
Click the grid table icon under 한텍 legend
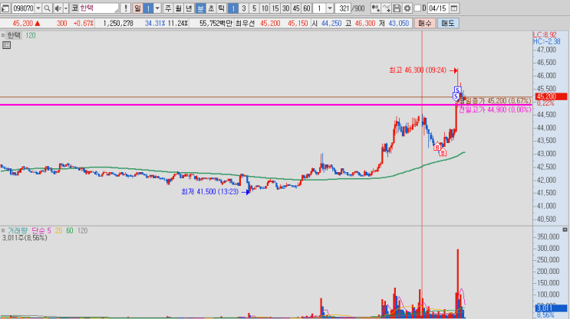pyautogui.click(x=7, y=45)
